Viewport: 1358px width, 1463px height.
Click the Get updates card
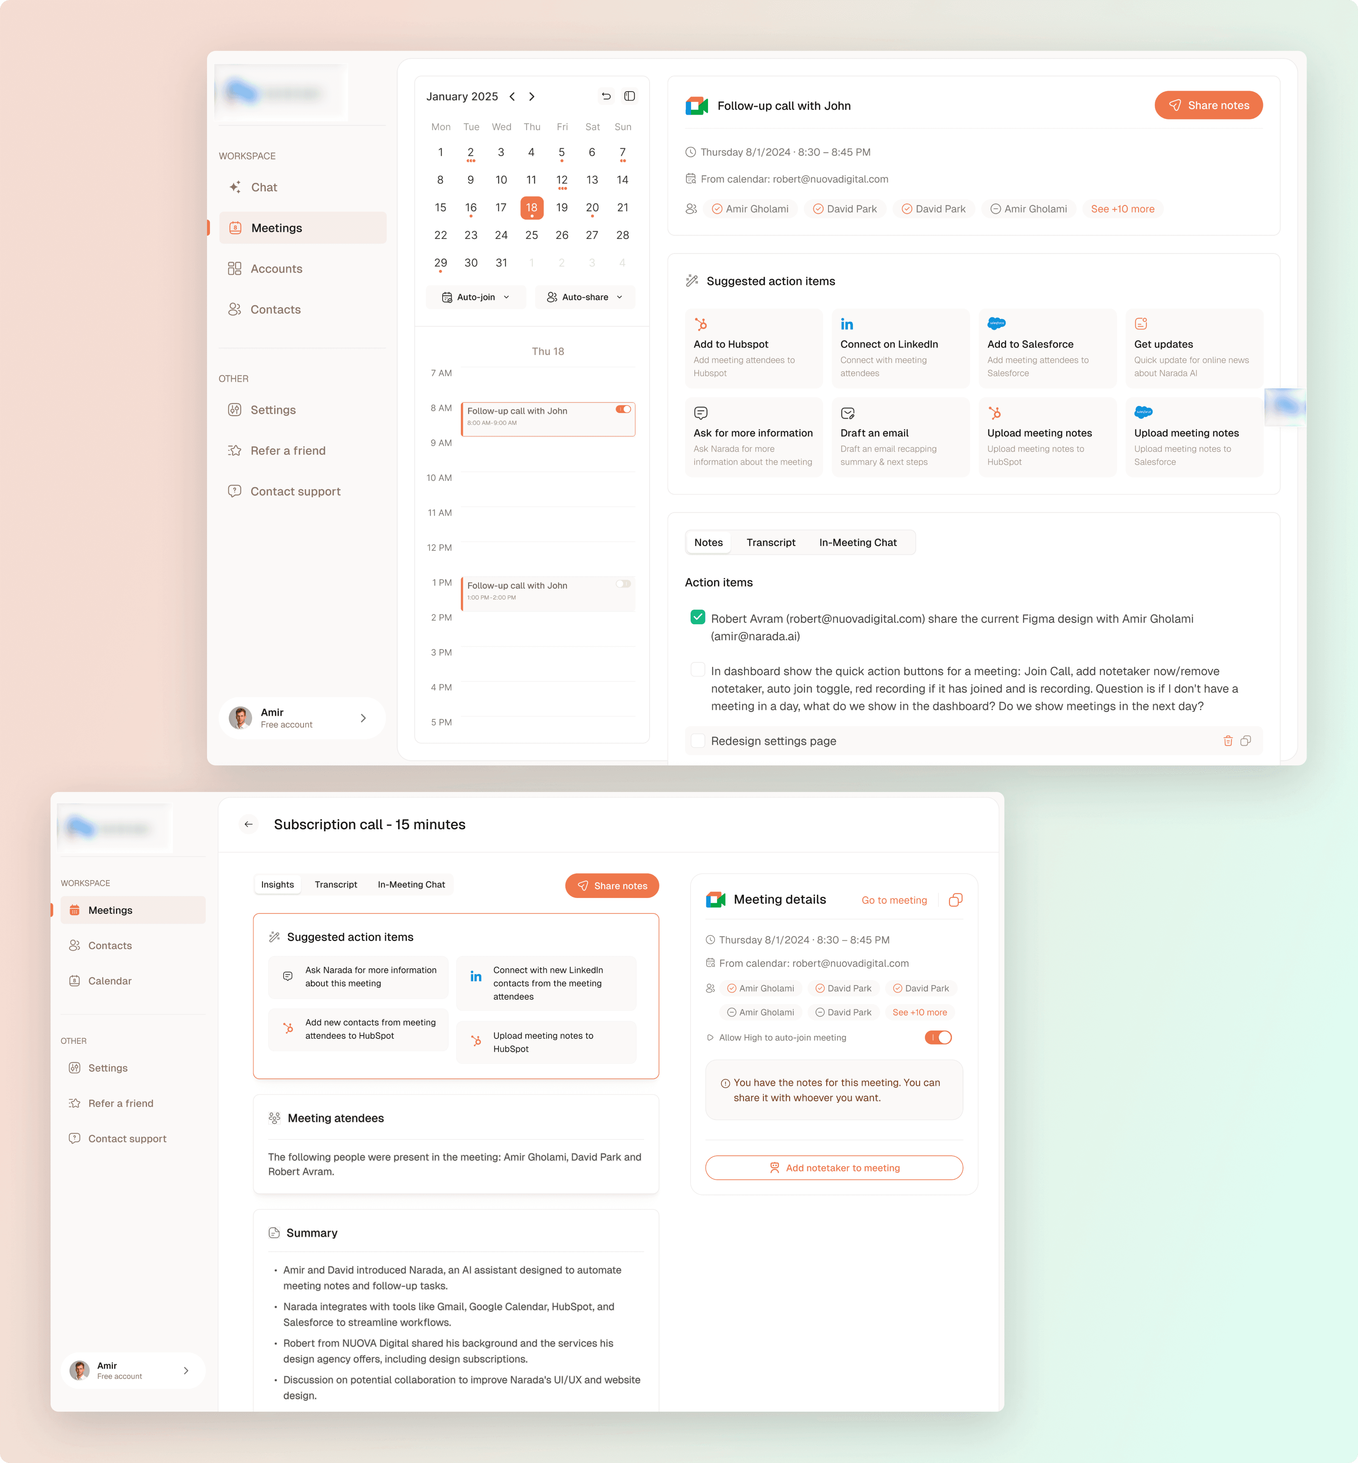[x=1195, y=348]
